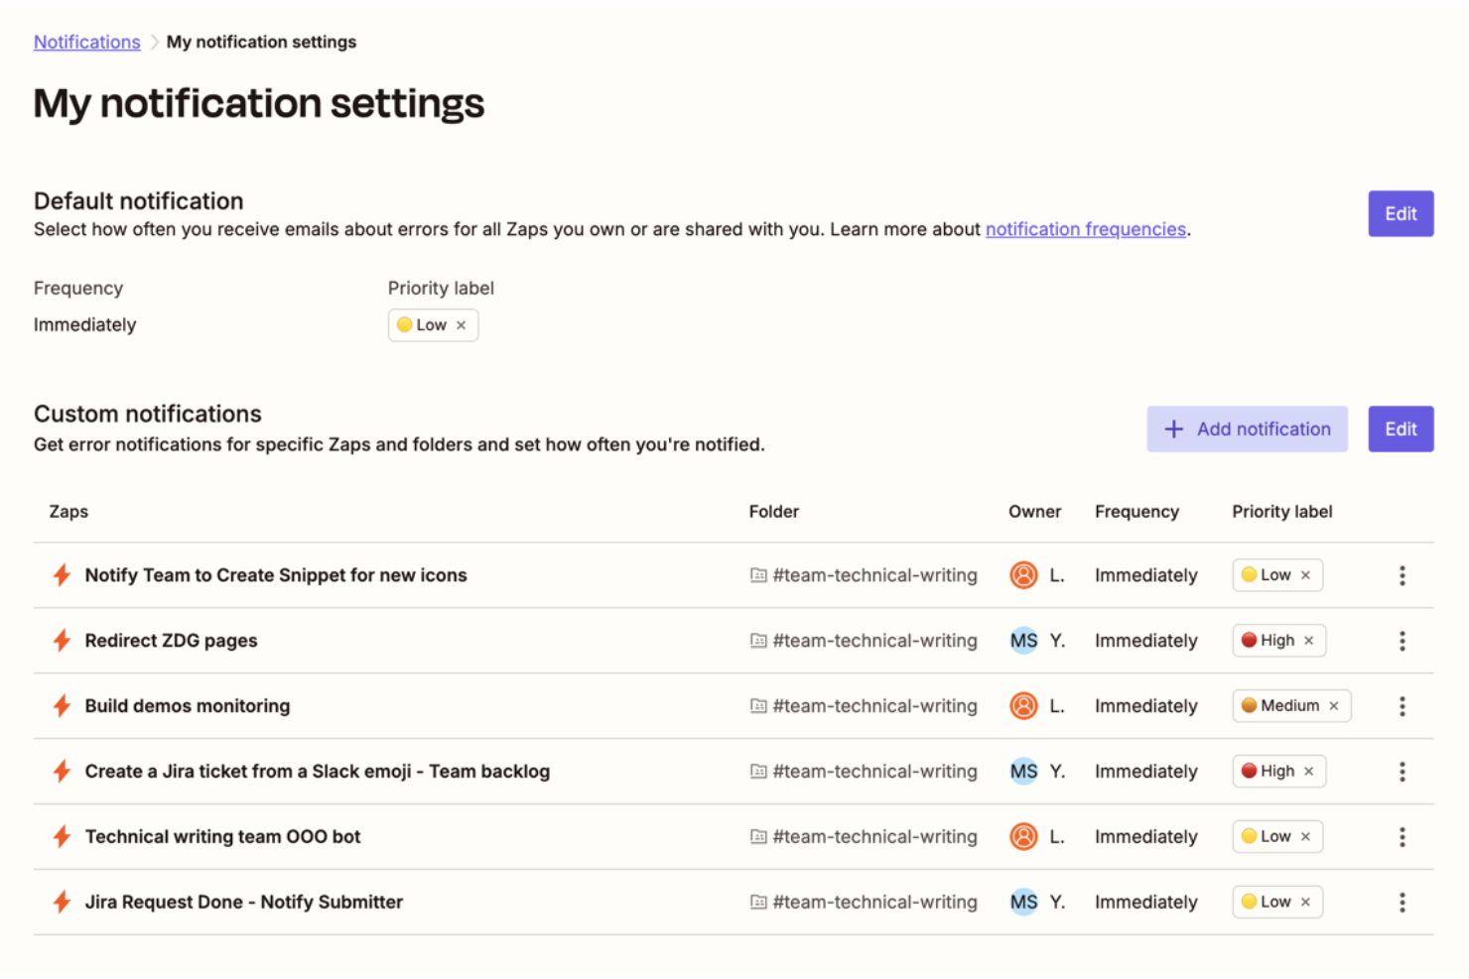Click the folder icon in Technical writing OOO bot row
This screenshot has width=1469, height=979.
[x=758, y=837]
